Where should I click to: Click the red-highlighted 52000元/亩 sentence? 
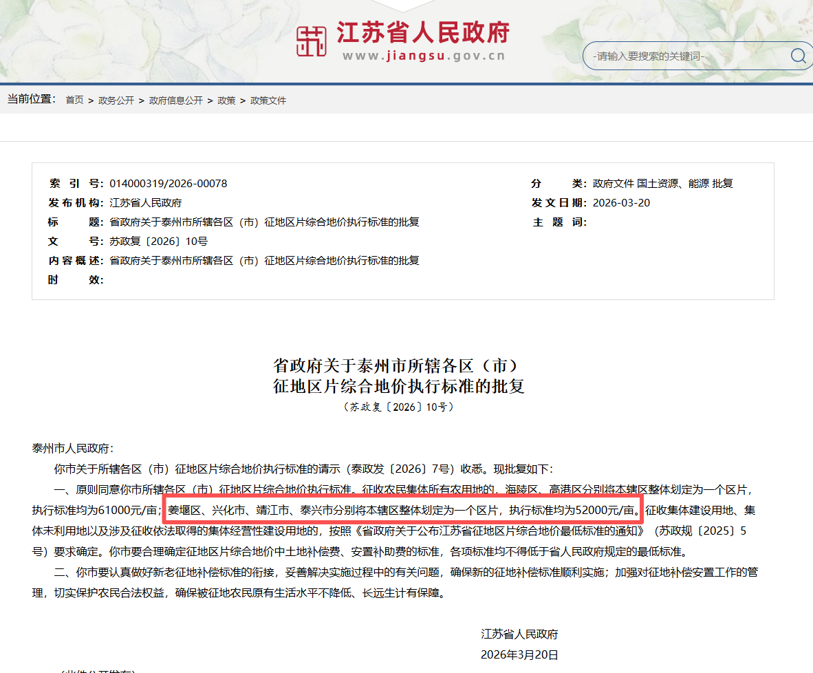point(403,511)
